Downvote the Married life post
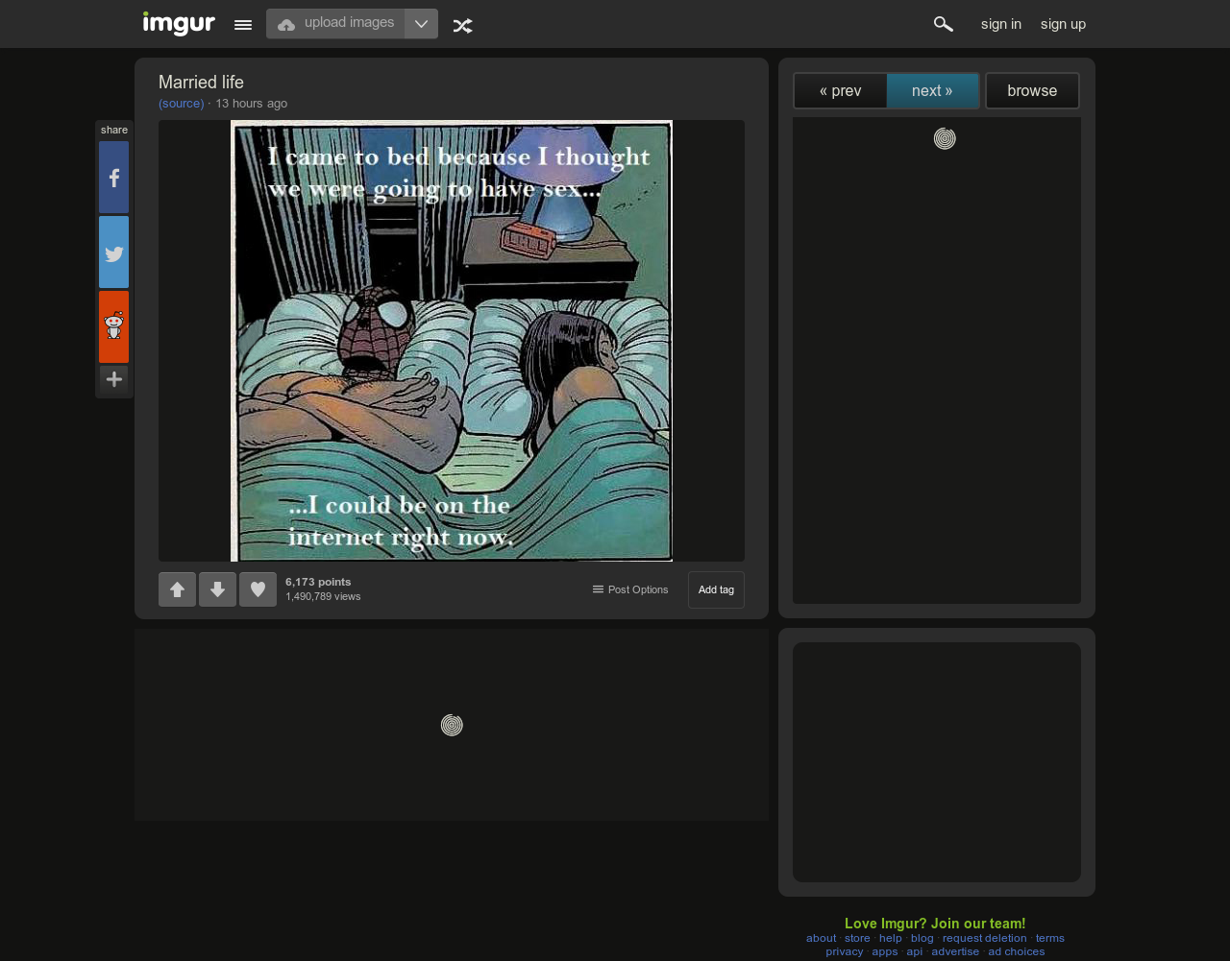Screen dimensions: 1230x961 tap(217, 589)
